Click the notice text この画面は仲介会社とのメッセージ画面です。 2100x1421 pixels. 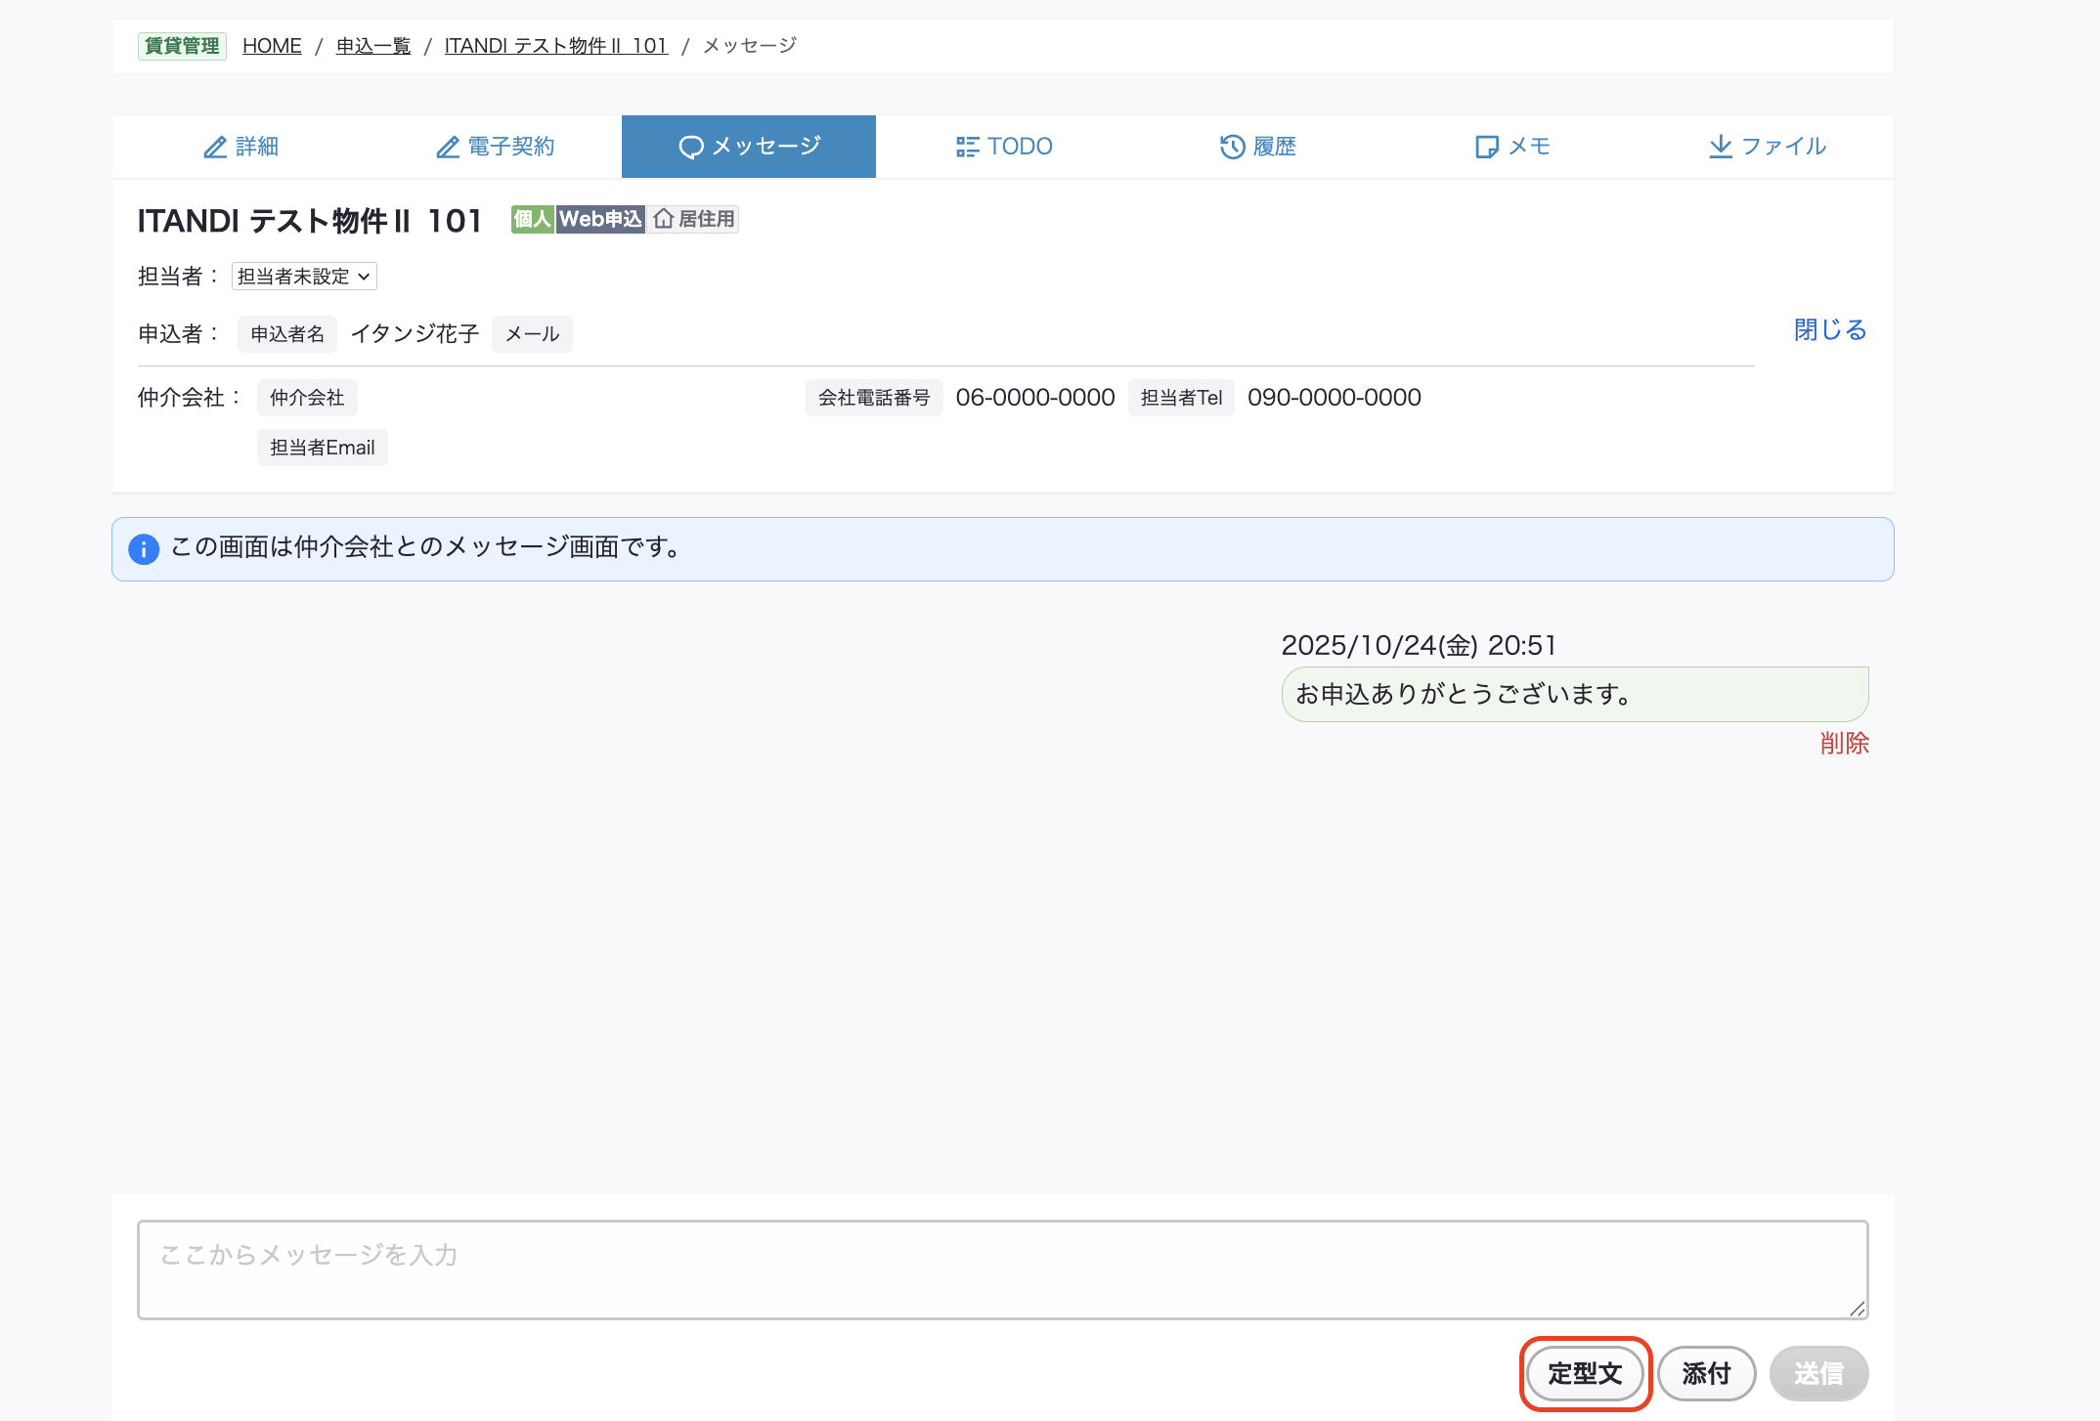[427, 547]
